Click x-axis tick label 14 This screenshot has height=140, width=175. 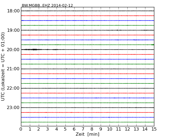(145, 129)
